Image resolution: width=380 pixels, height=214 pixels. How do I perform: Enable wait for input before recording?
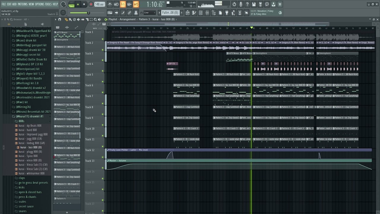pos(116,4)
